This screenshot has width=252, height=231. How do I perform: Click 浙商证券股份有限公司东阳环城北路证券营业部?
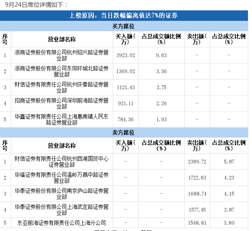[62, 71]
